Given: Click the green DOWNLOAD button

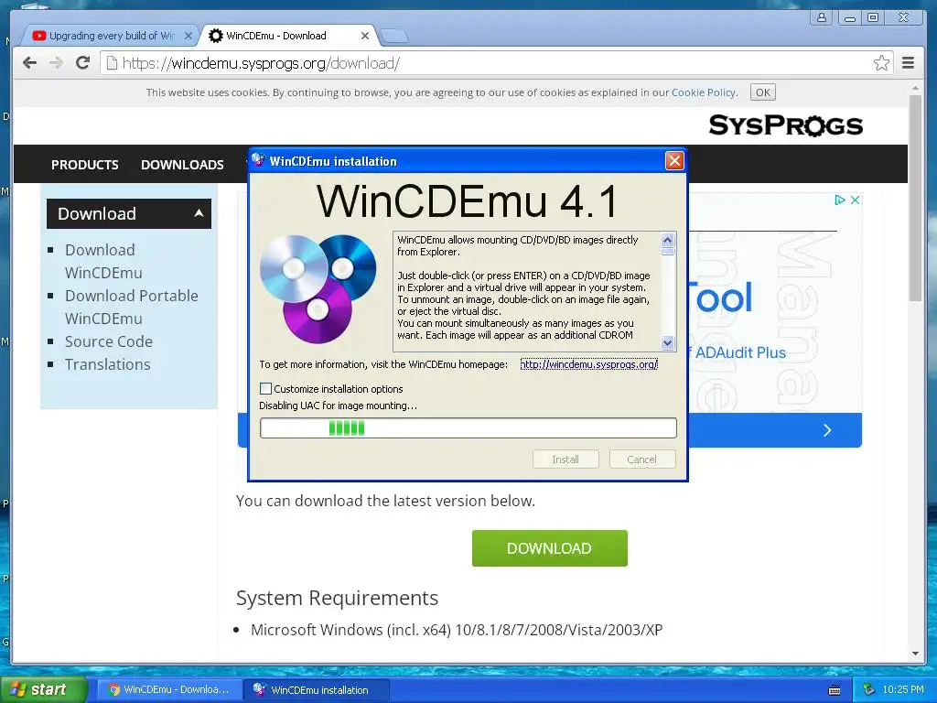Looking at the screenshot, I should tap(550, 548).
